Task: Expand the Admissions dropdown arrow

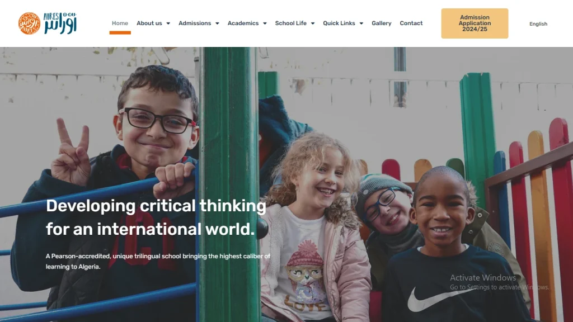Action: tap(217, 23)
